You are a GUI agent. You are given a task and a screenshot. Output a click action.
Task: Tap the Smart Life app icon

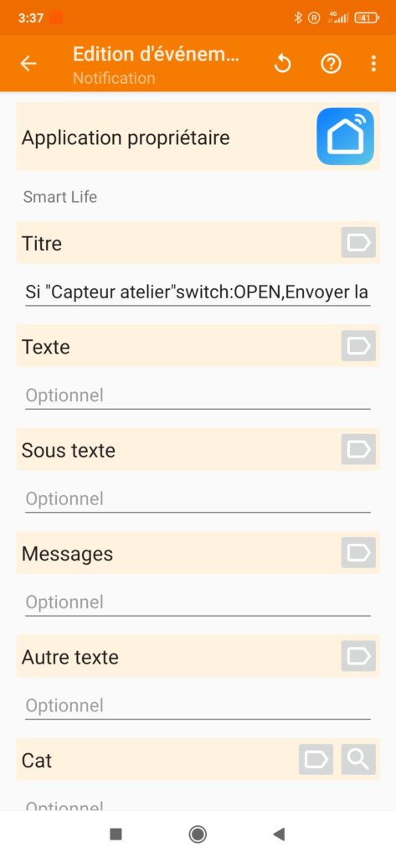tap(345, 137)
